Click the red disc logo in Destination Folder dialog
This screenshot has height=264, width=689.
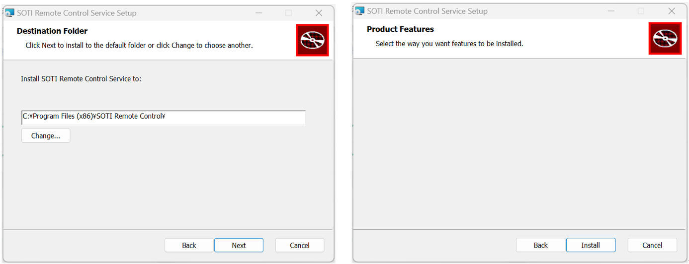click(312, 40)
